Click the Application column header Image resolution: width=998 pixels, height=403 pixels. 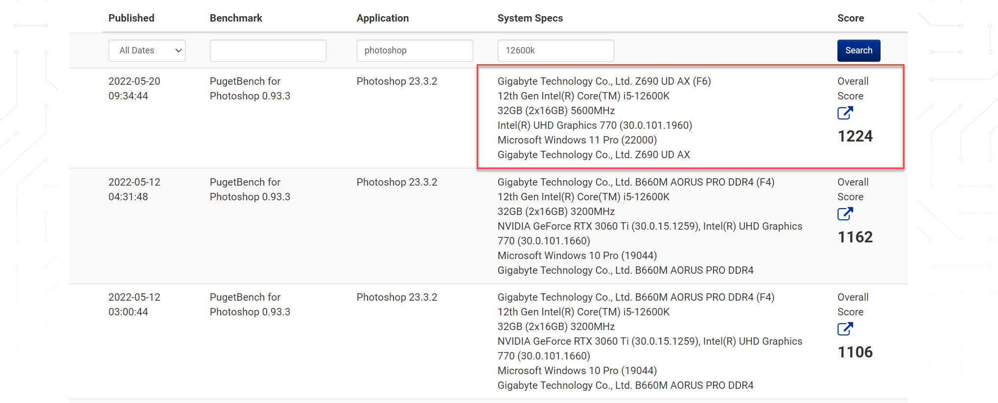(x=382, y=18)
